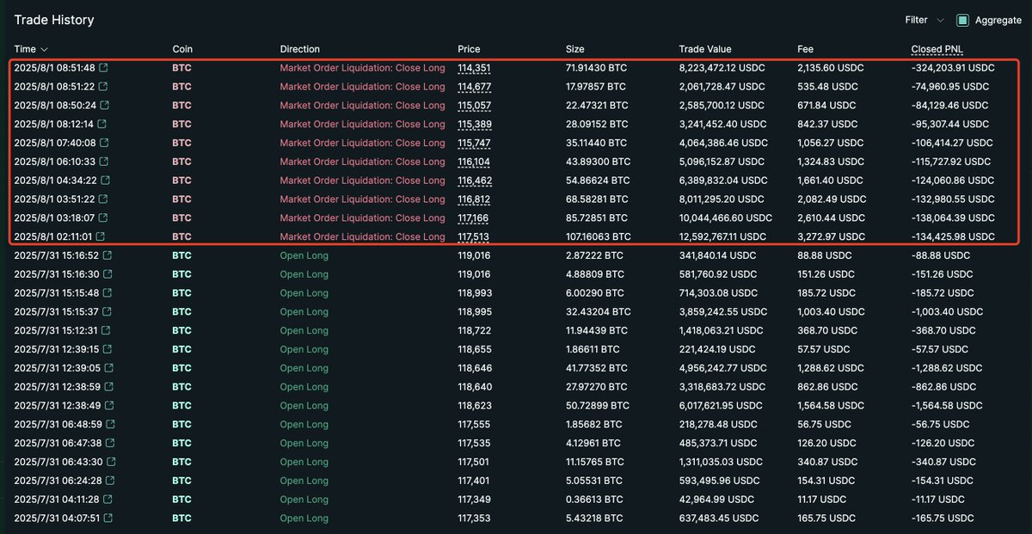Screen dimensions: 1032x534
Task: Click the underlined price 114,351
Action: point(474,68)
